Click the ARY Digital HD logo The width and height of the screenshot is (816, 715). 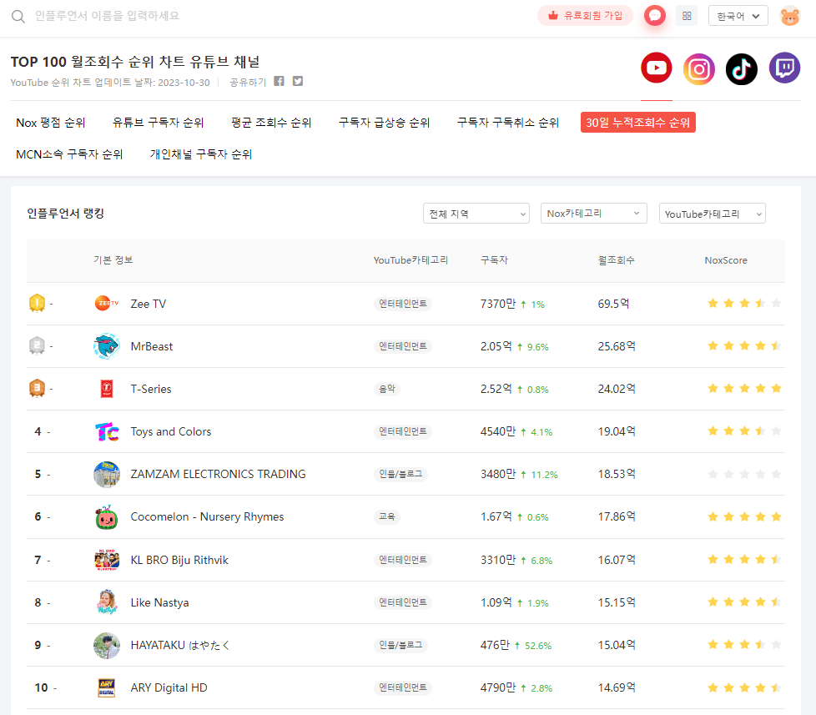tap(107, 688)
